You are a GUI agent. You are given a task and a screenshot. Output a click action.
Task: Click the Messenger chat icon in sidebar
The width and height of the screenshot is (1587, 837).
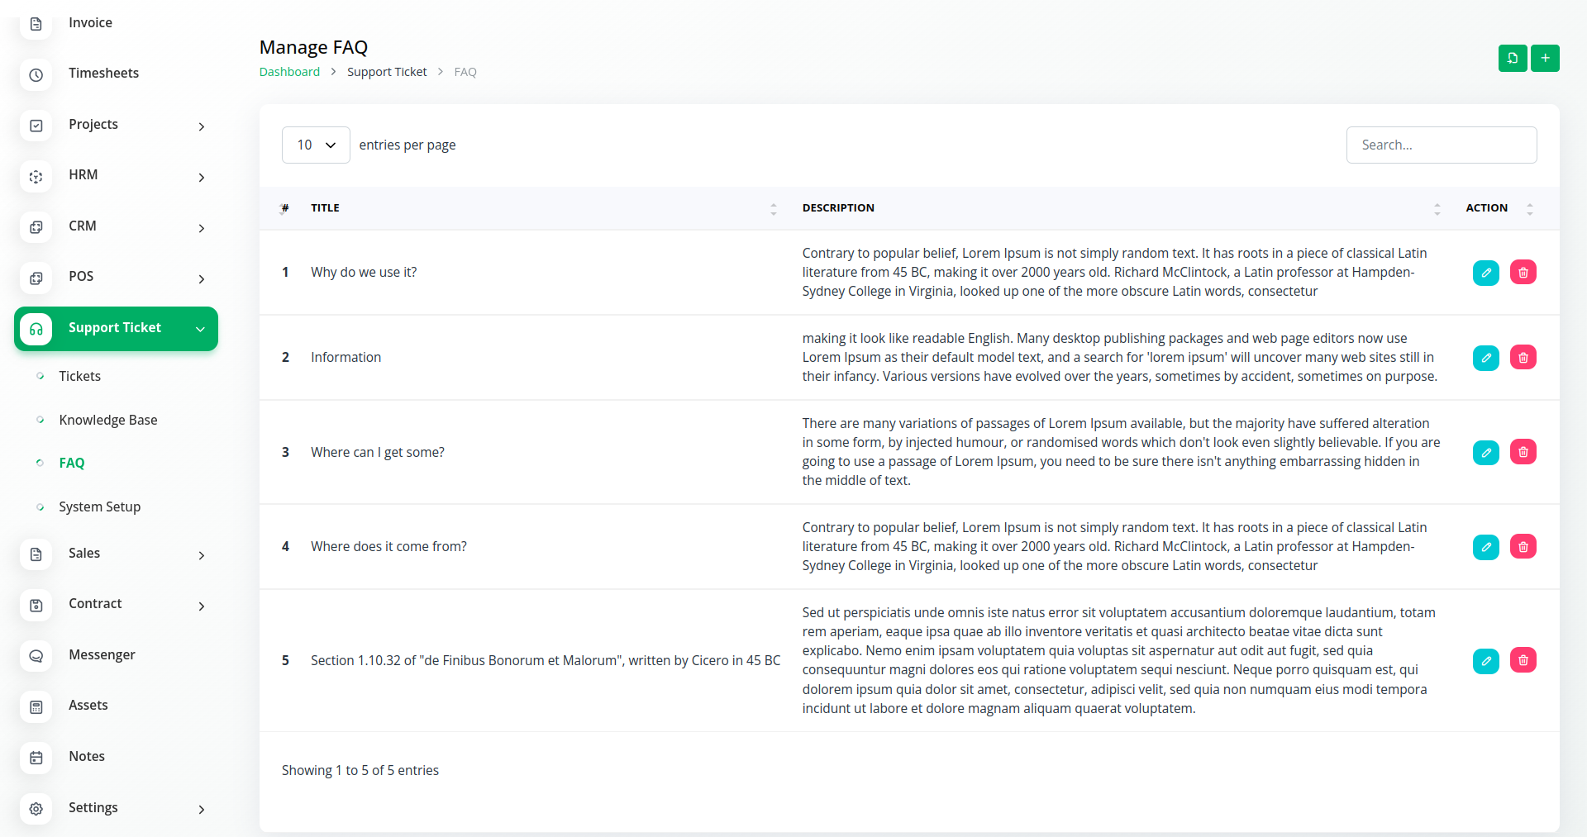point(36,656)
